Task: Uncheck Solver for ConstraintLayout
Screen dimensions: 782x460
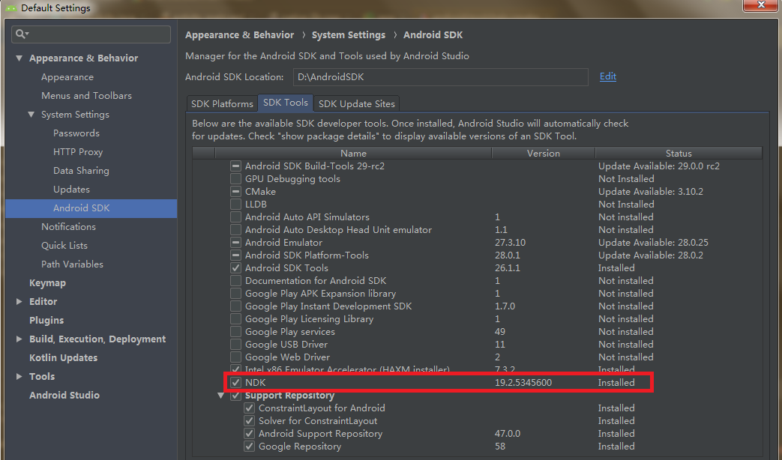Action: [250, 420]
